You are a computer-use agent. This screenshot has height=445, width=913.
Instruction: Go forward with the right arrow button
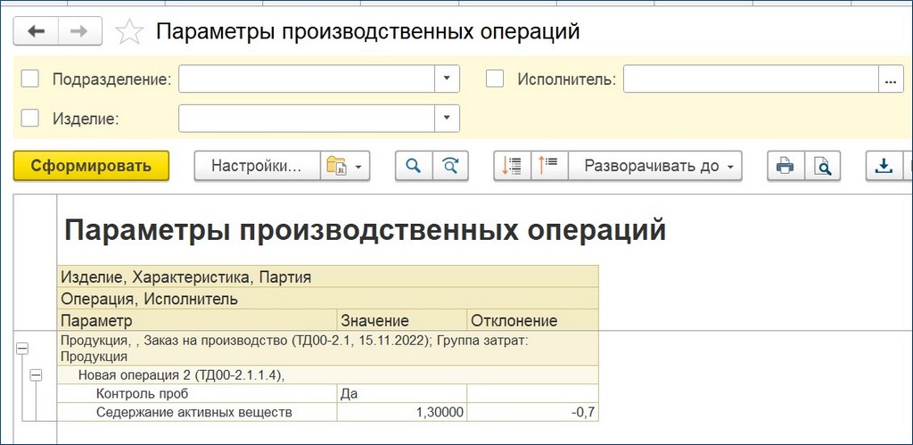[x=79, y=31]
